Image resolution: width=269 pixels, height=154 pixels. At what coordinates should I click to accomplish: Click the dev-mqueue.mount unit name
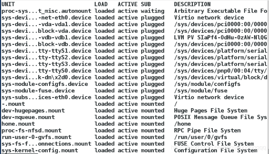28,117
